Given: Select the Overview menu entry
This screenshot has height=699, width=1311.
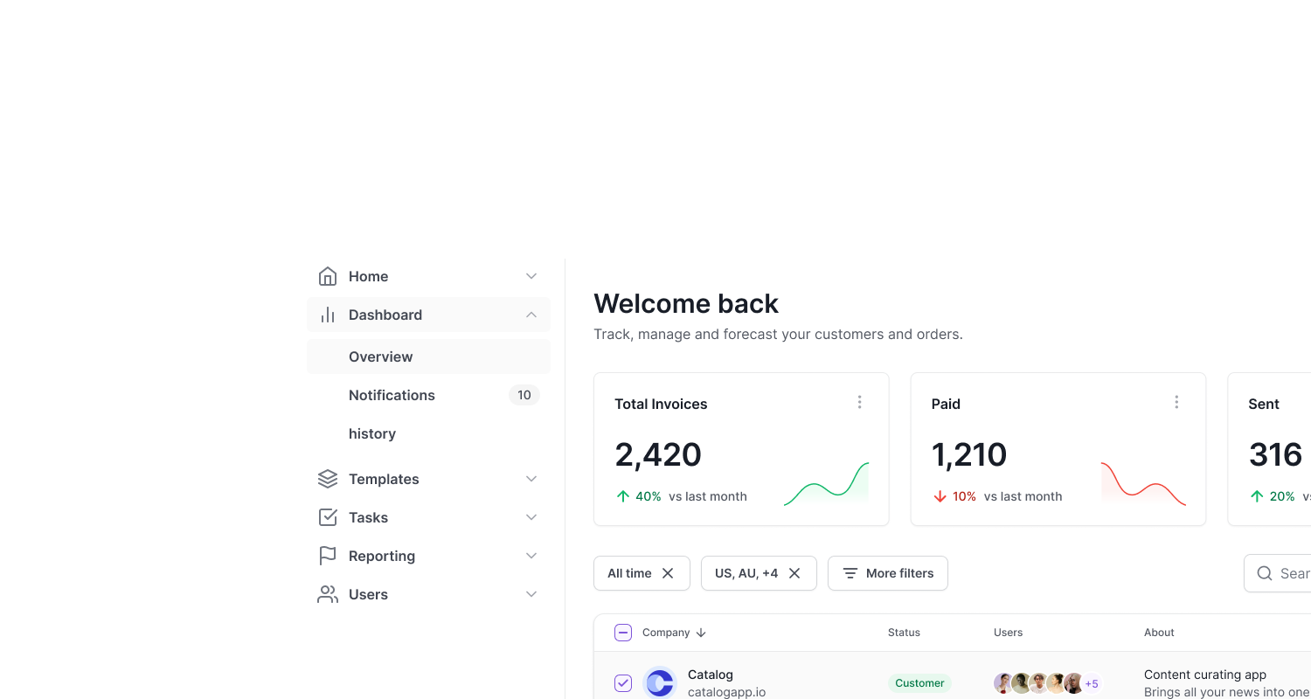Looking at the screenshot, I should click(380, 356).
